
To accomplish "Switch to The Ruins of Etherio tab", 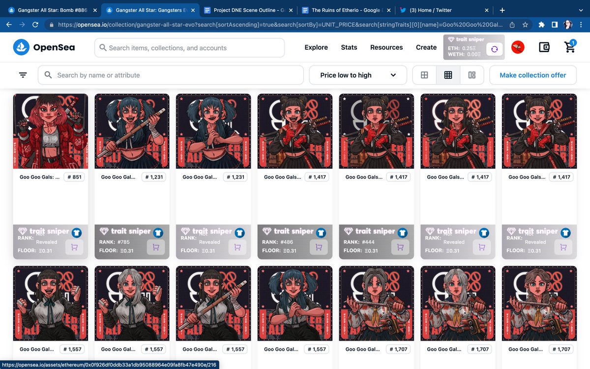I will click(347, 10).
